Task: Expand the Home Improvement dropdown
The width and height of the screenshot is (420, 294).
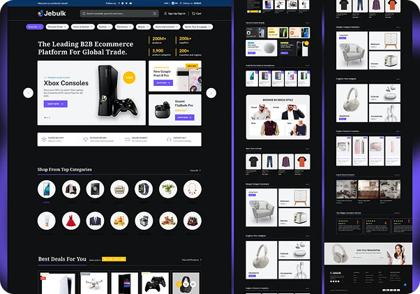Action: 167,27
